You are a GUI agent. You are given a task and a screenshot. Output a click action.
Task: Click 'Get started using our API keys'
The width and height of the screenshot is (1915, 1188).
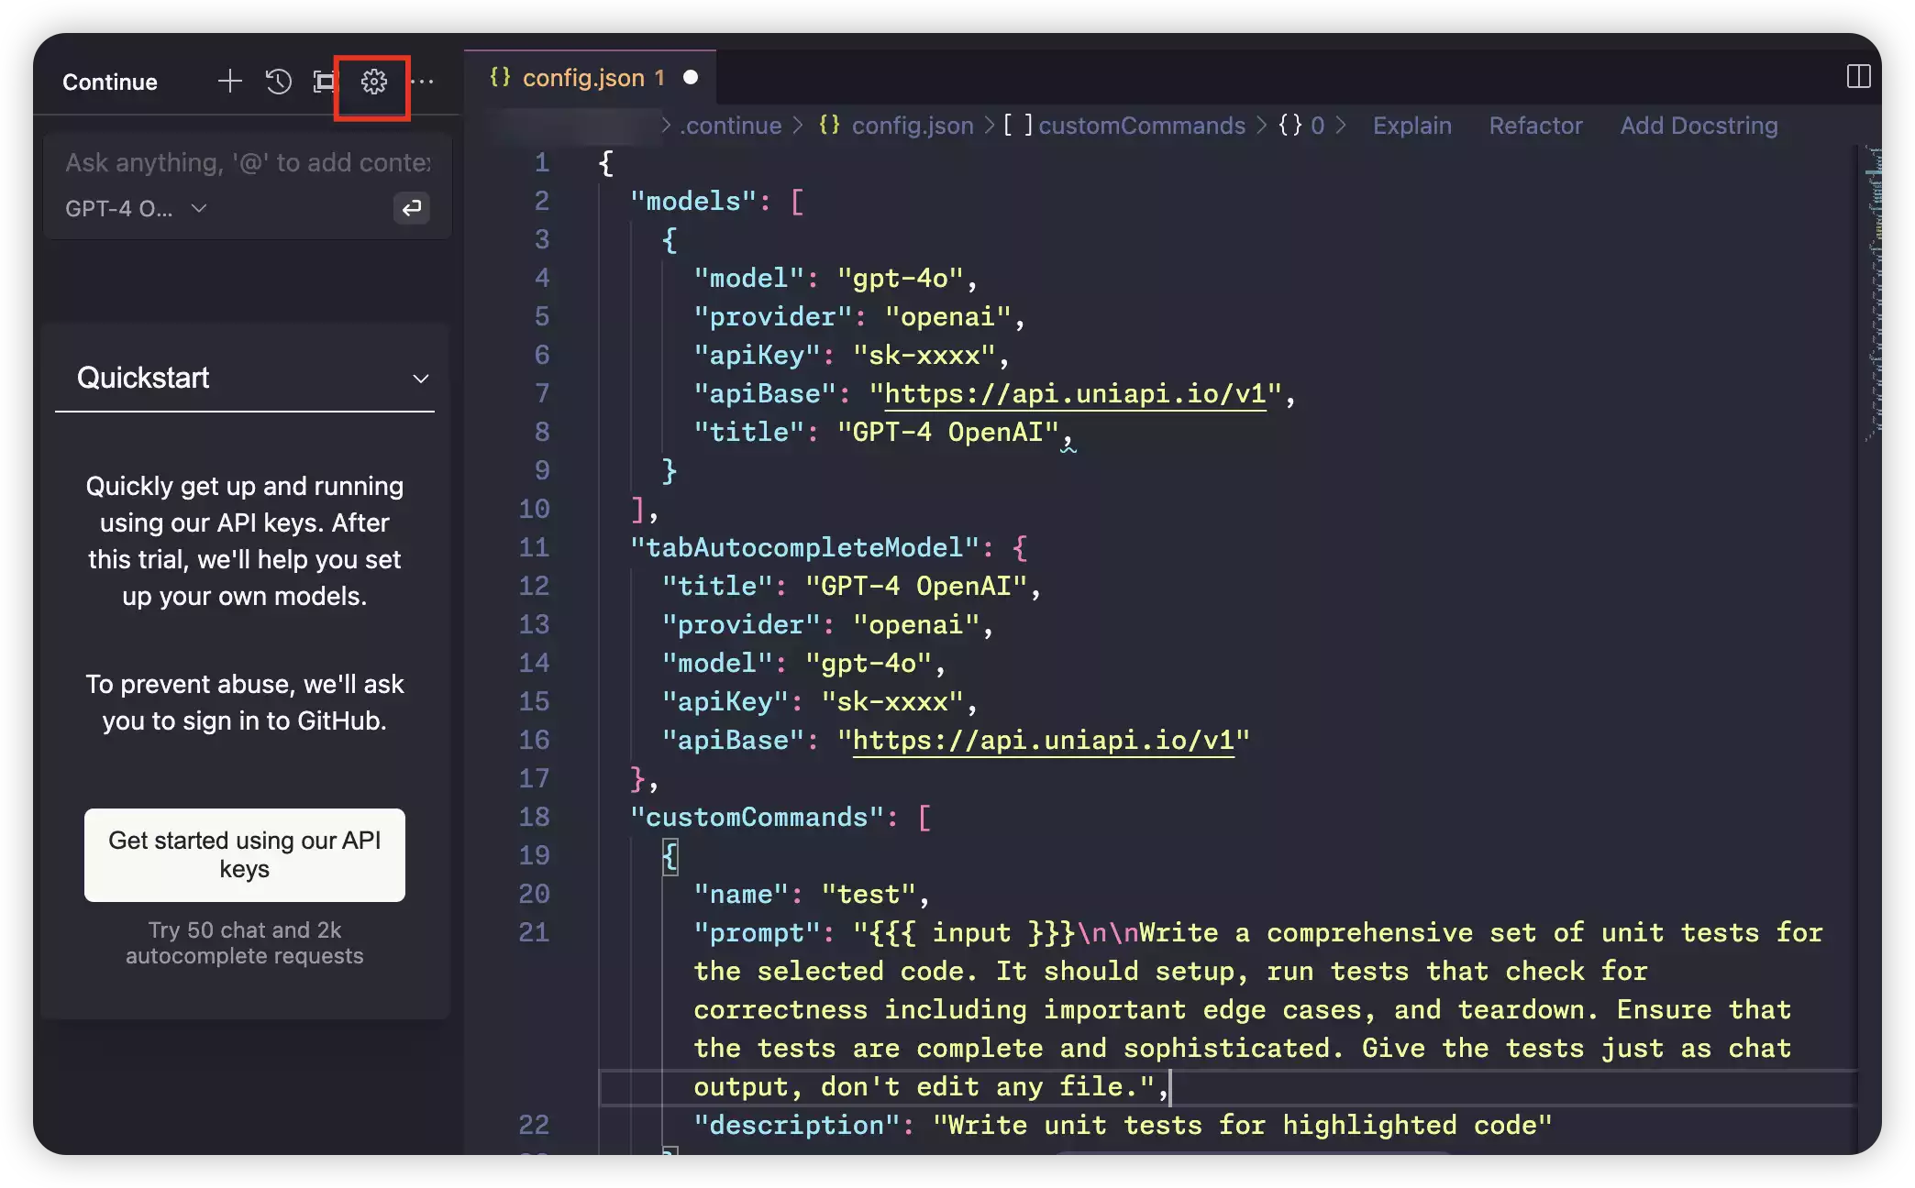245,854
